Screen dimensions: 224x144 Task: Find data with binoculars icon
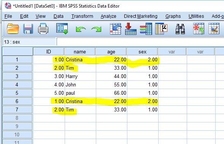click(x=180, y=29)
